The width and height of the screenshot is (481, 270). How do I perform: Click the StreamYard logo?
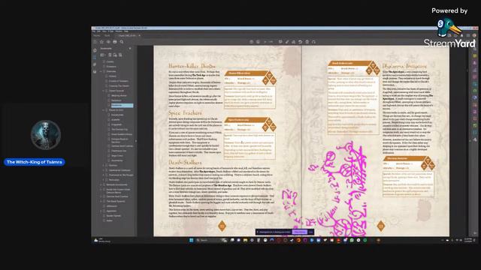pyautogui.click(x=449, y=33)
